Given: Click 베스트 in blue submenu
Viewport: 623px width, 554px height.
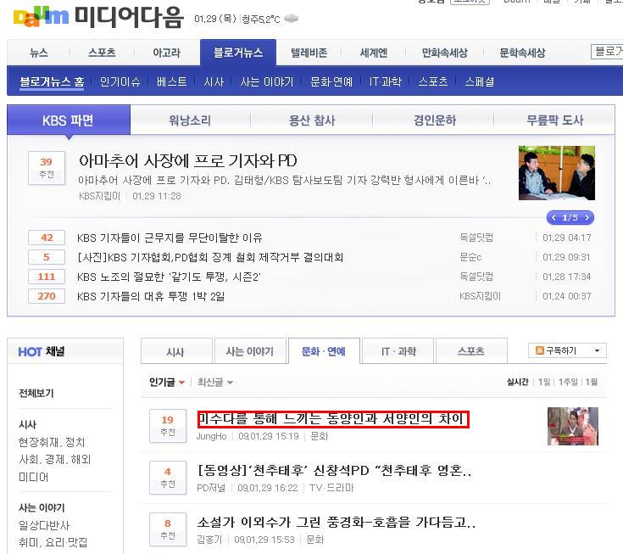Looking at the screenshot, I should click(x=171, y=82).
